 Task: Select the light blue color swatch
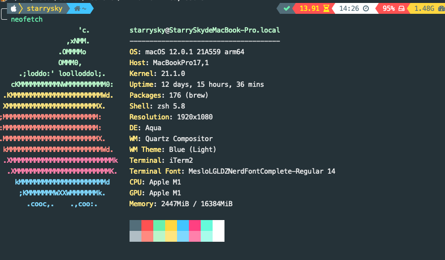[183, 236]
